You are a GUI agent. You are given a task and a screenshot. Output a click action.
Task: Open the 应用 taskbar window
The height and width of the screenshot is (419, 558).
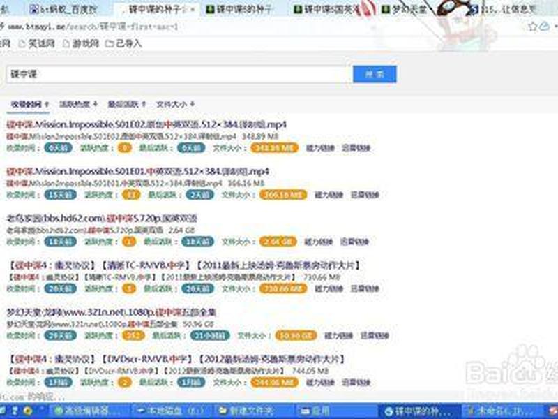pyautogui.click(x=337, y=411)
